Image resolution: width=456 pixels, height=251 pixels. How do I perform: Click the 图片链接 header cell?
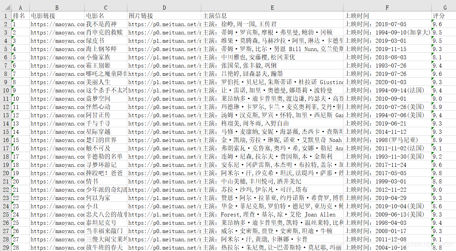coord(164,16)
